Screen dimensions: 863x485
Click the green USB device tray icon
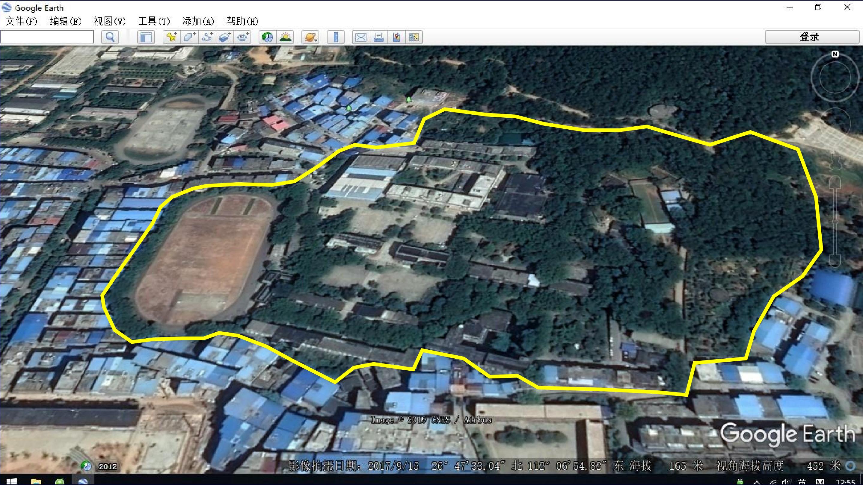click(x=740, y=482)
